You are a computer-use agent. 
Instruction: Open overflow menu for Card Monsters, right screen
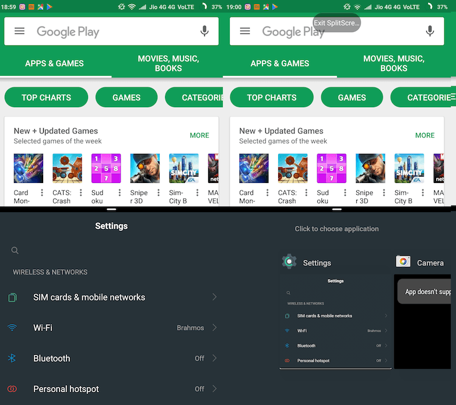click(x=267, y=193)
